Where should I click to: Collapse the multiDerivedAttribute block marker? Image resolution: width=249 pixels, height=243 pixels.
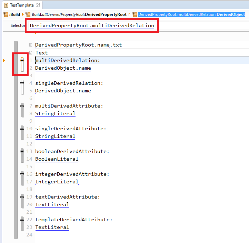[22, 106]
